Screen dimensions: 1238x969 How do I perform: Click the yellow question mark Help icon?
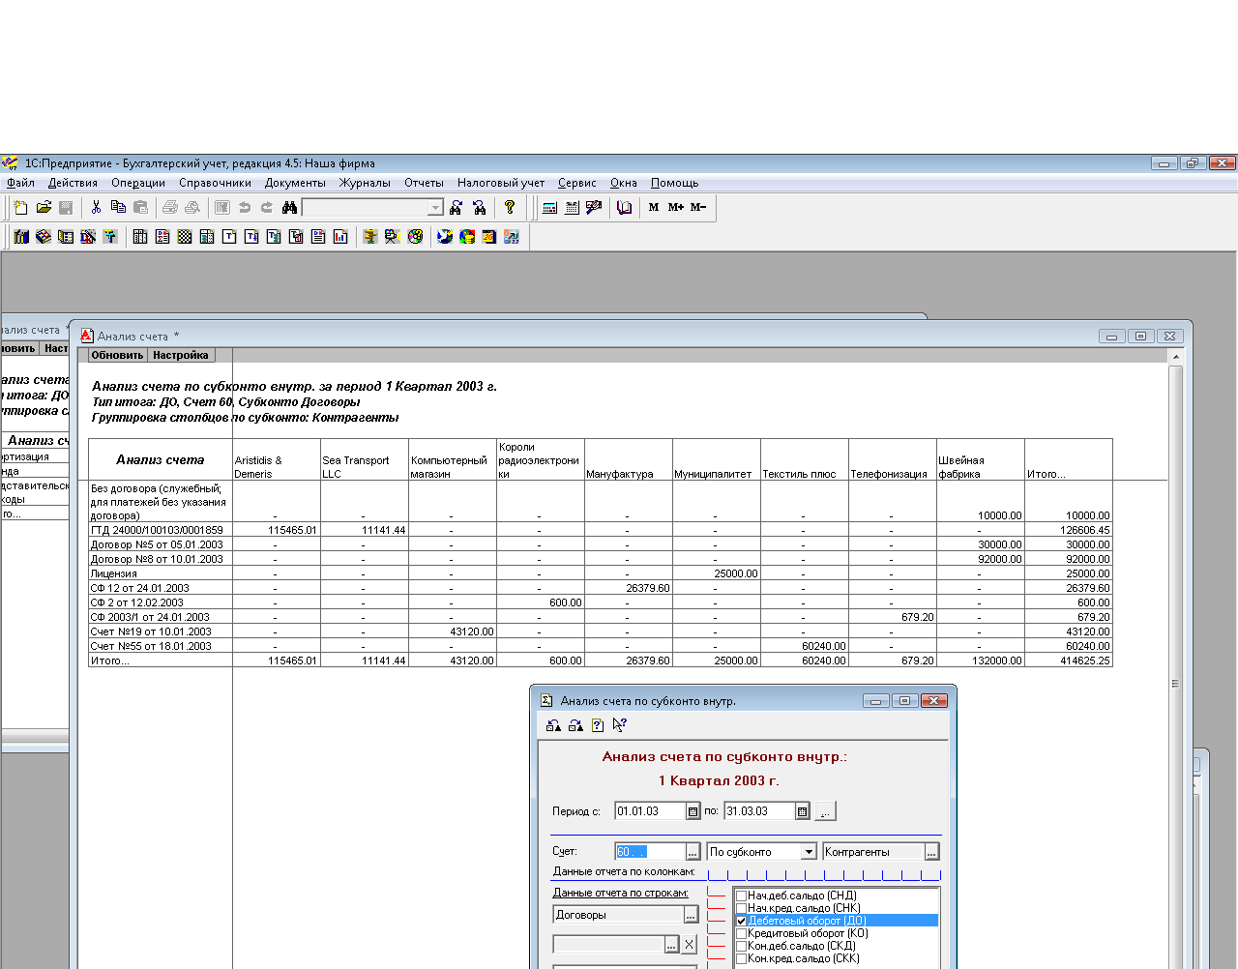coord(510,207)
